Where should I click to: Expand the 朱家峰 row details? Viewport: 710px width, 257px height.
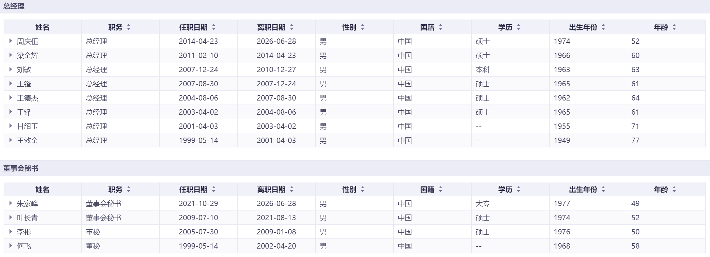(x=11, y=203)
